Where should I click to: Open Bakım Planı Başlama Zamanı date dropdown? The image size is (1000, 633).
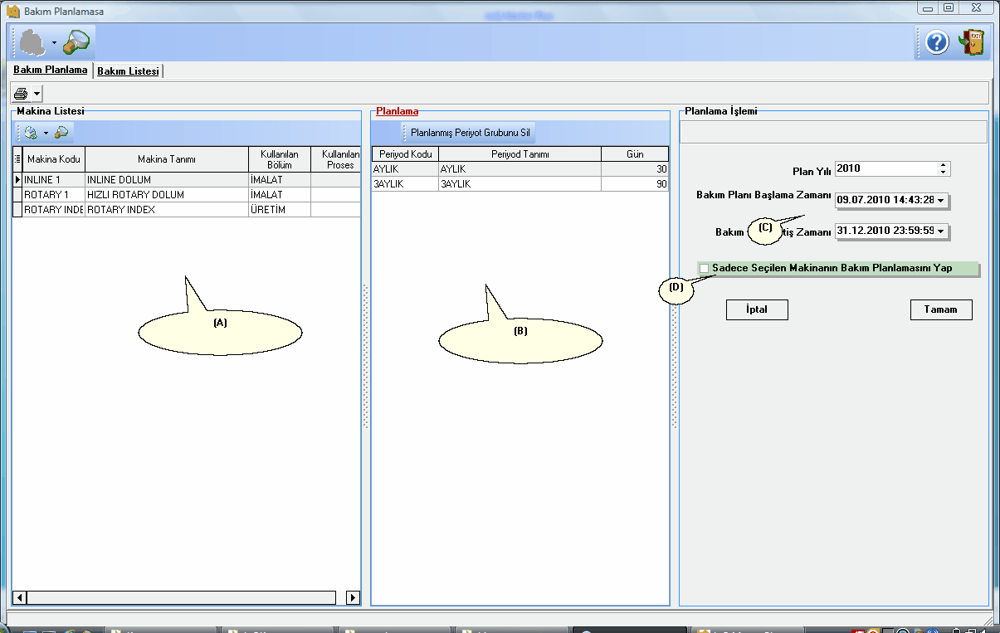coord(941,200)
